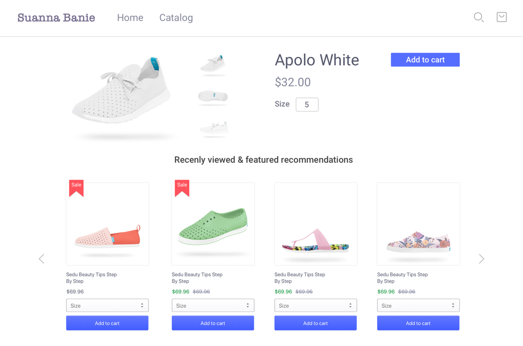Image resolution: width=523 pixels, height=346 pixels.
Task: Open Size dropdown for coral slip-on shoe
Action: point(107,305)
